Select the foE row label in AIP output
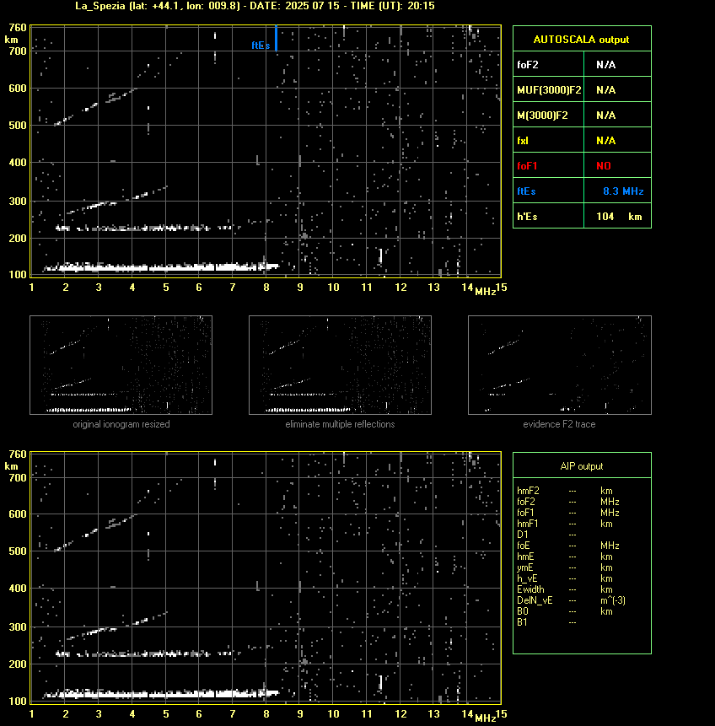Viewport: 715px width, 726px height. point(524,546)
